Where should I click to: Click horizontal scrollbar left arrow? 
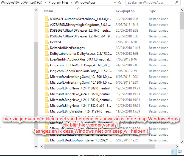[x=42, y=146]
